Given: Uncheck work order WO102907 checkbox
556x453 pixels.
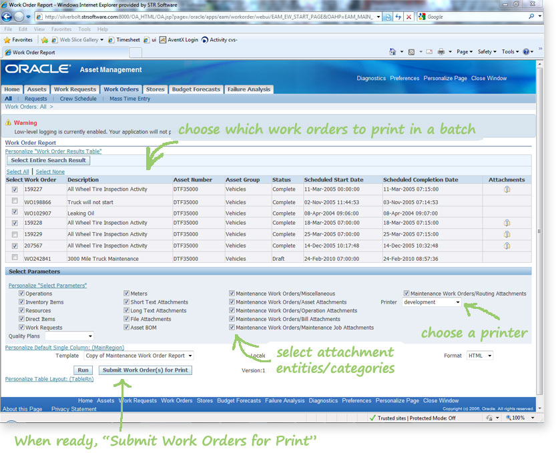Looking at the screenshot, I should point(15,211).
